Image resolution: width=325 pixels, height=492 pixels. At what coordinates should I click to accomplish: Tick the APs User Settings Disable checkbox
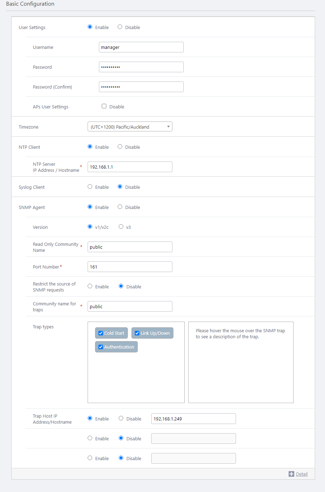point(104,106)
